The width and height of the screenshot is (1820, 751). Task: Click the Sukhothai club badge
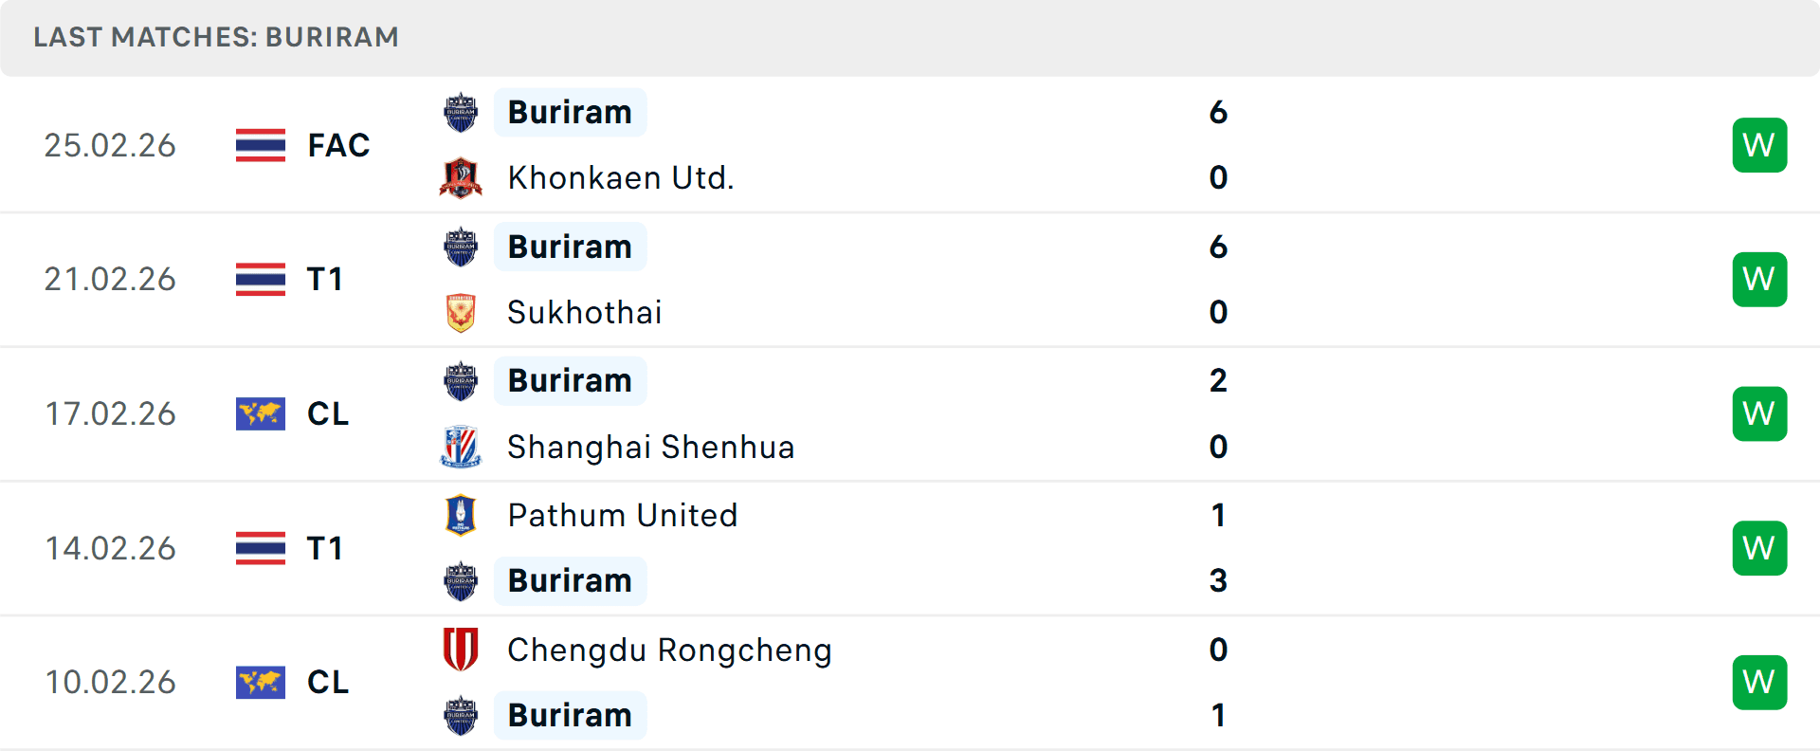[461, 311]
